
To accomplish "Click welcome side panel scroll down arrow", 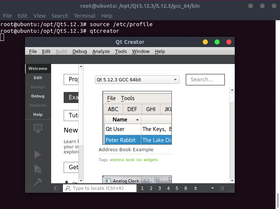I will (x=81, y=181).
